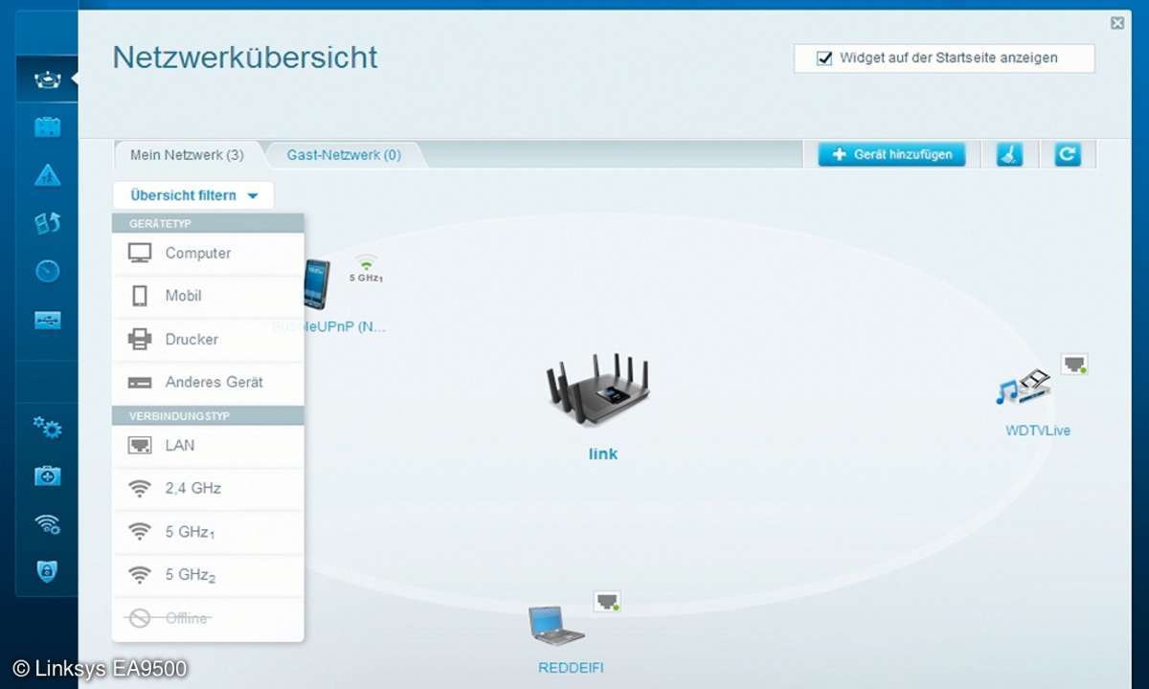Filter by '2,4 GHz' connection type
Screen dimensions: 1149x689
pos(208,488)
